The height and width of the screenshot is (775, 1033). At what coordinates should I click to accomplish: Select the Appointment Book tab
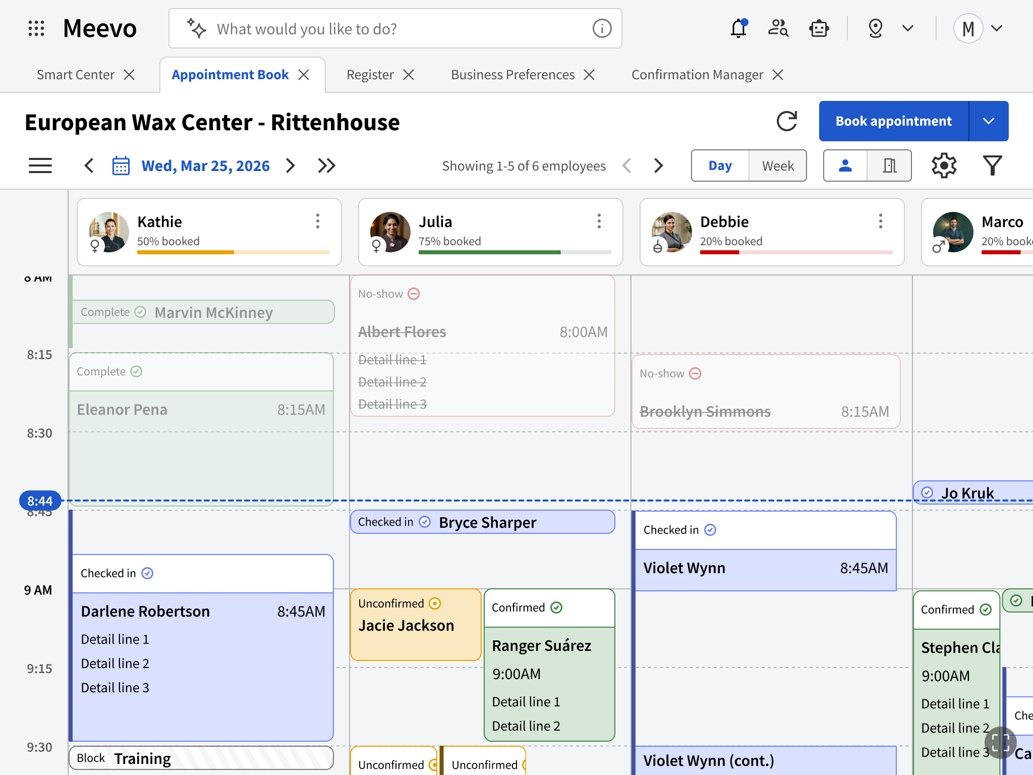pyautogui.click(x=230, y=75)
